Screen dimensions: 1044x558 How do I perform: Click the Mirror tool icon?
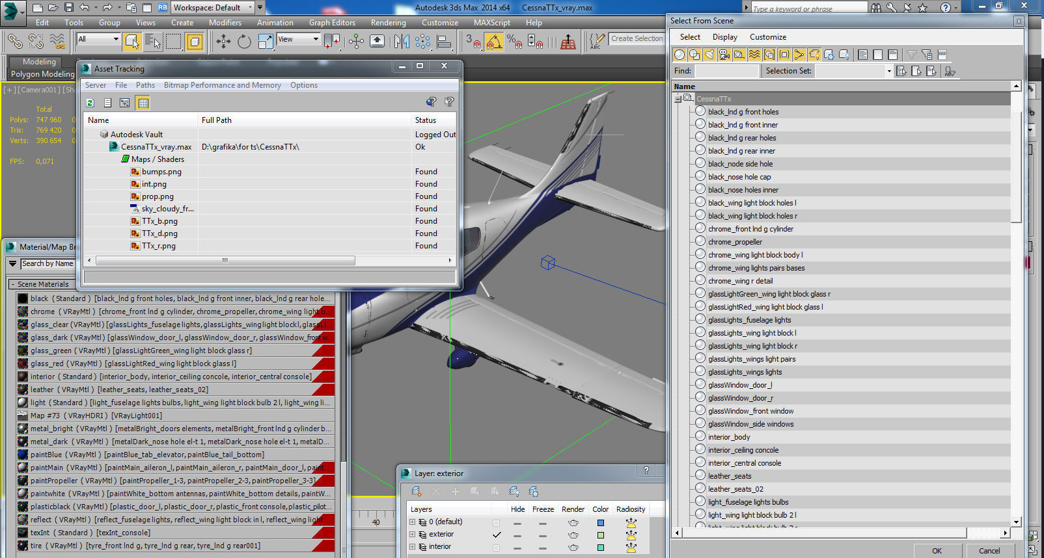[402, 42]
